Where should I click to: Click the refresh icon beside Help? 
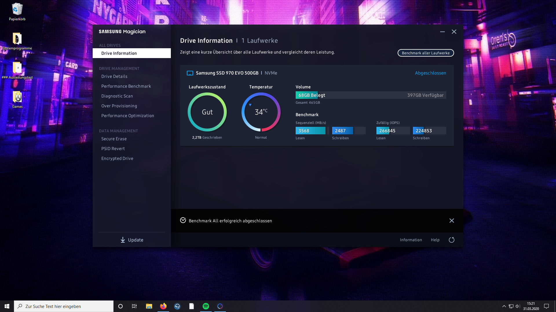click(451, 240)
